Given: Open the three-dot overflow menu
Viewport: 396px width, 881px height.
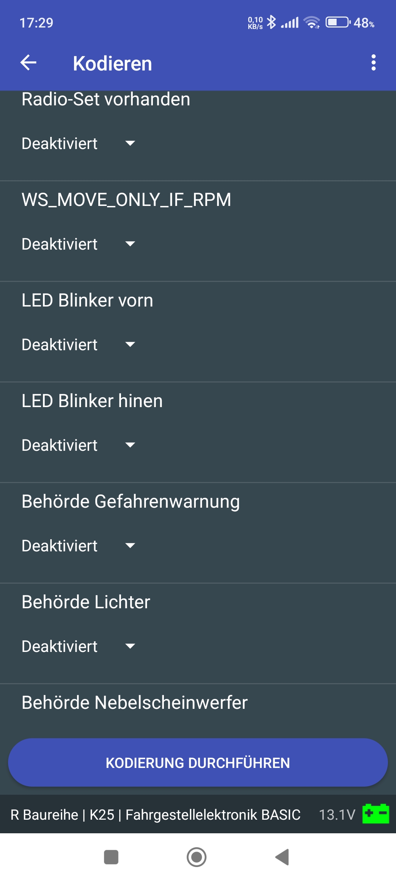Looking at the screenshot, I should click(373, 63).
